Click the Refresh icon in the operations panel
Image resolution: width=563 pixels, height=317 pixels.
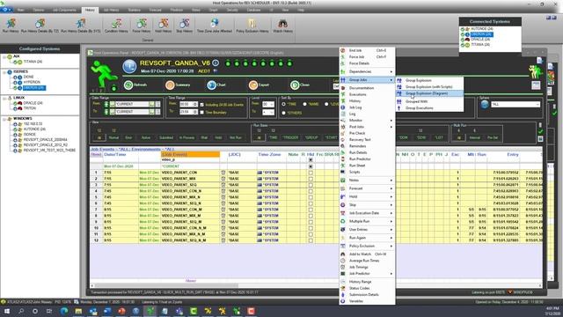click(128, 85)
